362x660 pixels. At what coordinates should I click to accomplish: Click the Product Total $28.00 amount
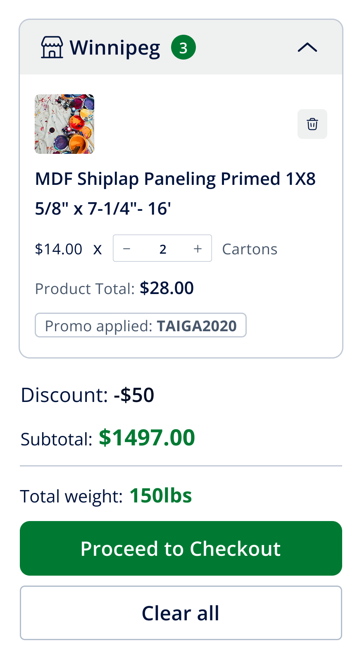tap(167, 288)
